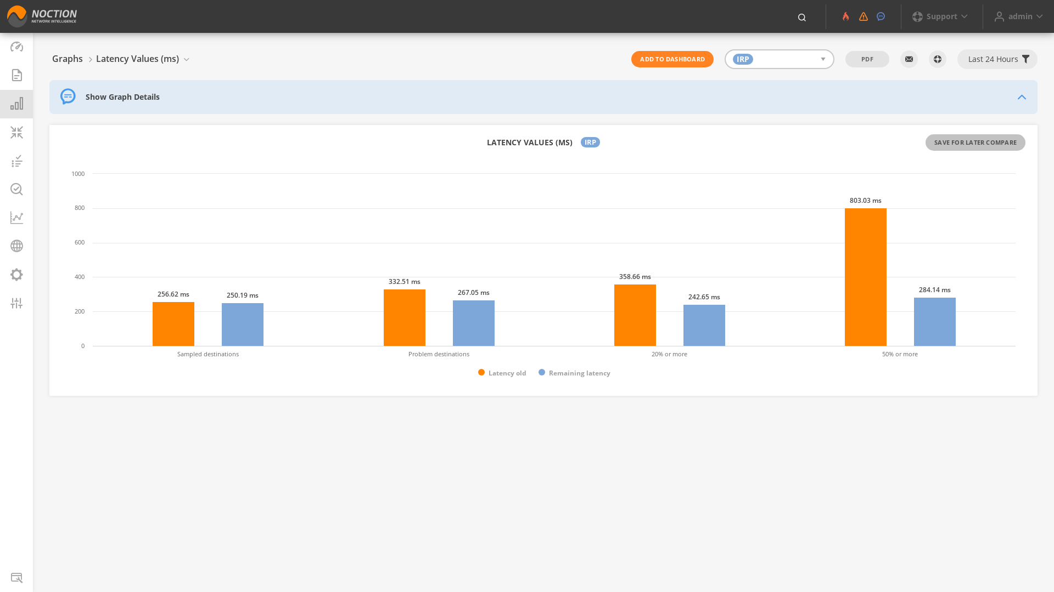The height and width of the screenshot is (592, 1054).
Task: Click the Show Graph Details label
Action: [122, 97]
